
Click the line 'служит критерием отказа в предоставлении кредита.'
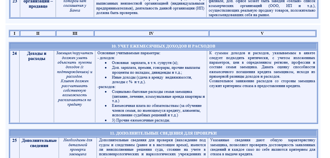coord(255,86)
